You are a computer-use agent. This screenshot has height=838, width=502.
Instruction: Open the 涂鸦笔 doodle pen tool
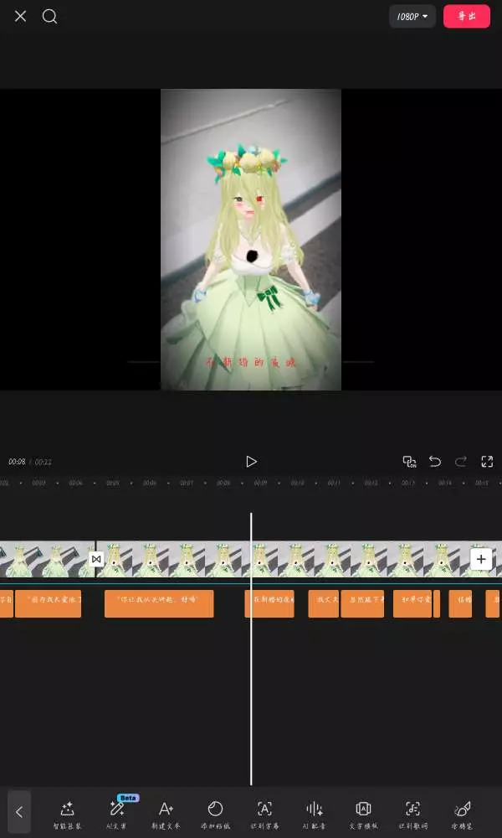pyautogui.click(x=462, y=815)
